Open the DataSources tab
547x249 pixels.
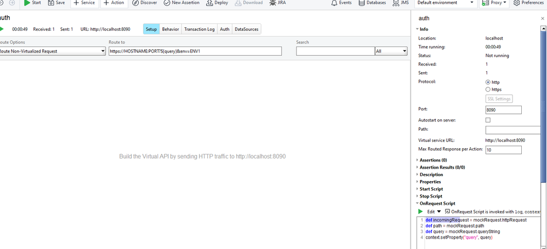click(247, 29)
